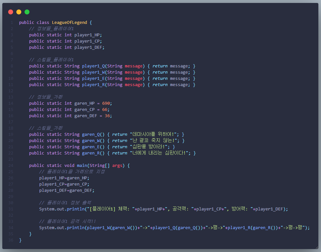
Task: Grab the resize handle at window corner
Action: coord(317,248)
